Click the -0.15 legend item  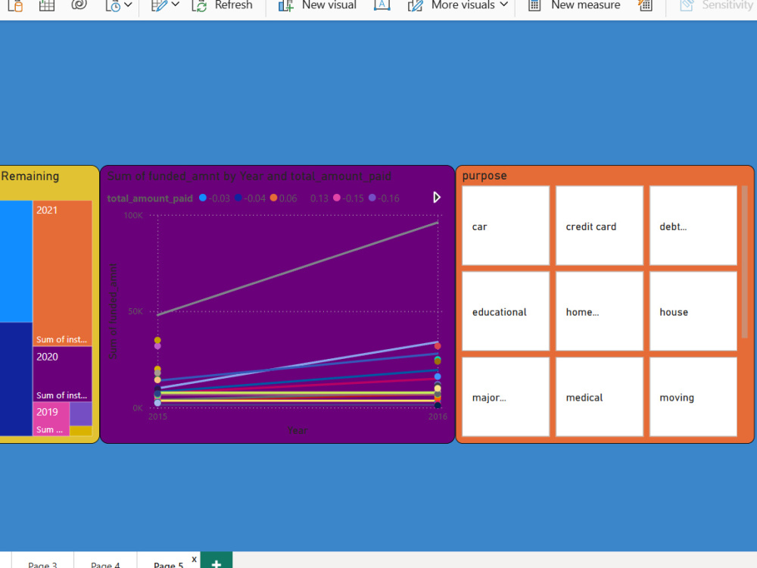point(348,198)
